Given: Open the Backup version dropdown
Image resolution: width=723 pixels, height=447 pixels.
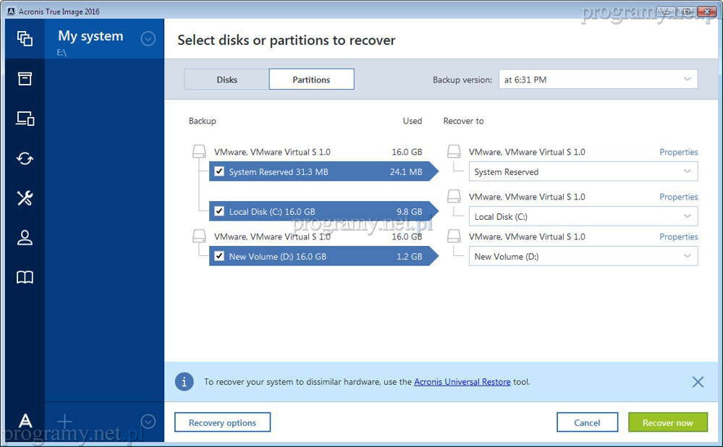Looking at the screenshot, I should (597, 80).
